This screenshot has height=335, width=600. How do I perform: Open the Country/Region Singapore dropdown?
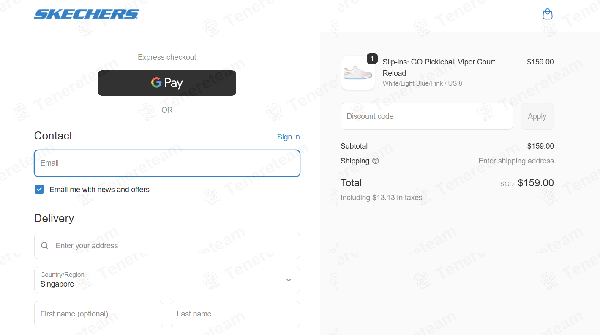167,280
